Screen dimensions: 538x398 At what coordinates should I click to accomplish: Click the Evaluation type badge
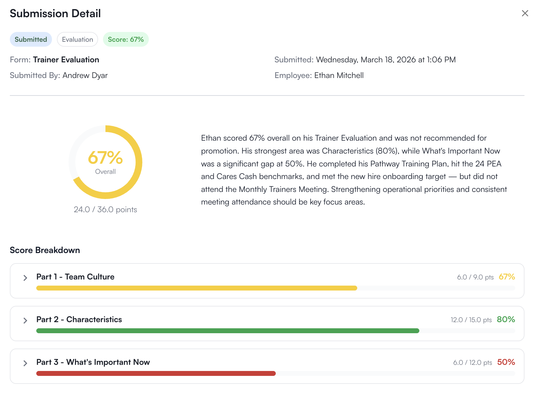pyautogui.click(x=77, y=39)
